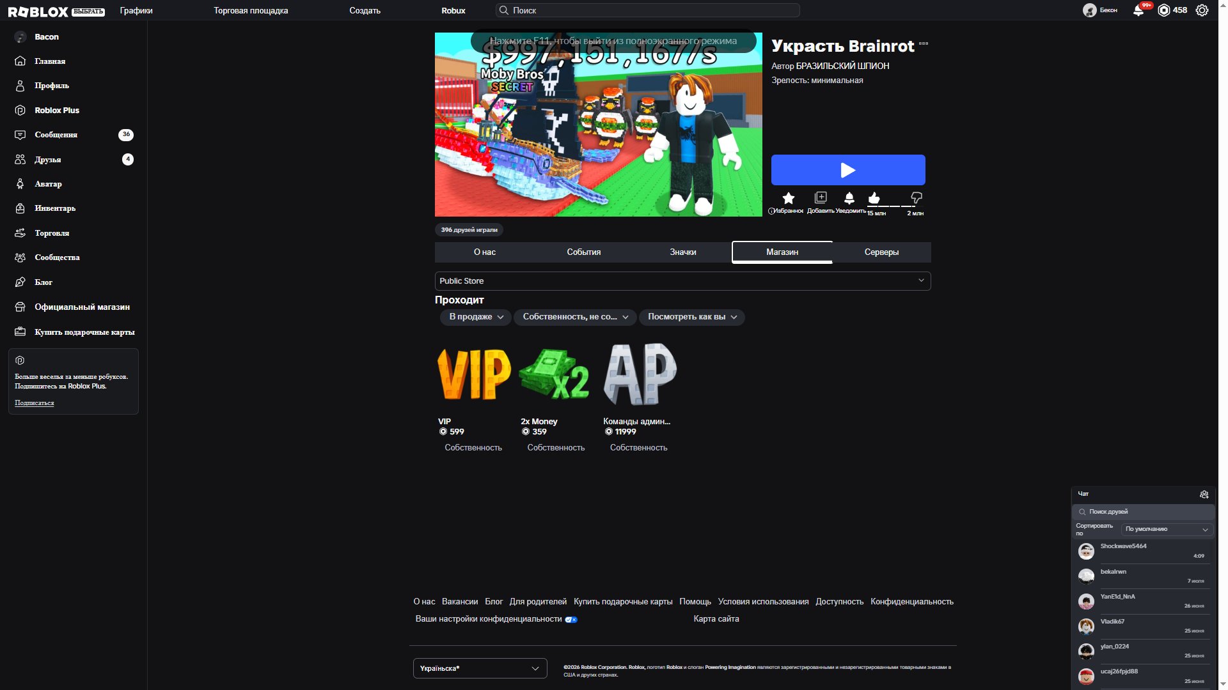Click the search magnifier icon
This screenshot has width=1228, height=690.
503,10
